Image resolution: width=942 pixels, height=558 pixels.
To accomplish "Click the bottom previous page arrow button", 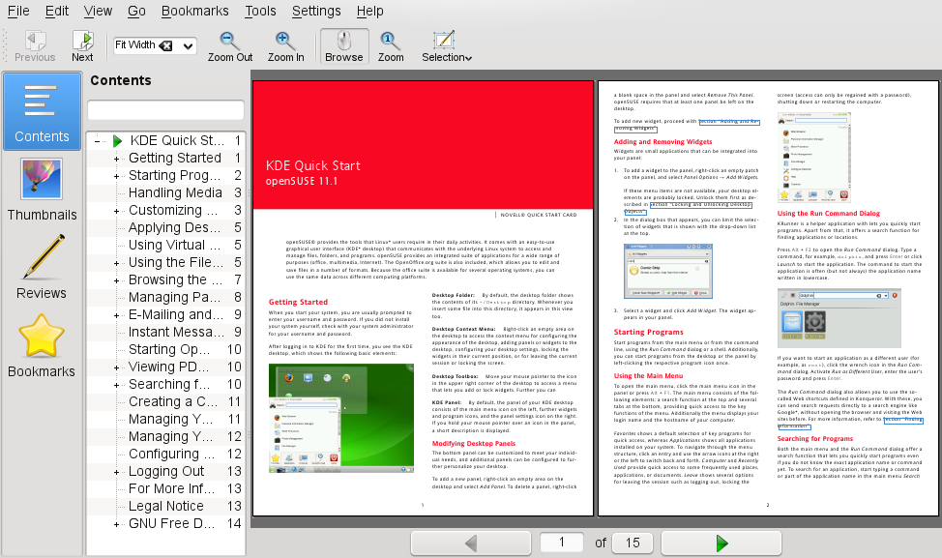I will point(471,543).
